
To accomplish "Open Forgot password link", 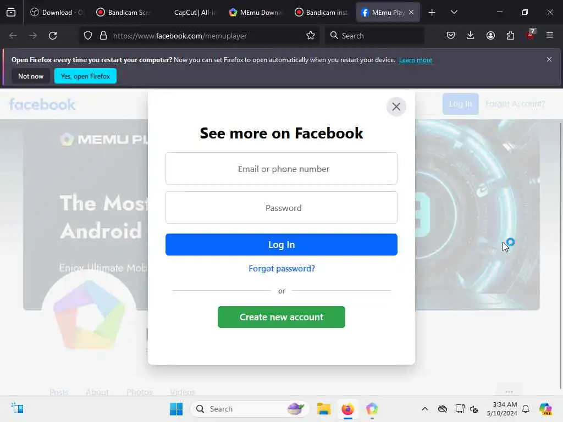I will pos(281,268).
